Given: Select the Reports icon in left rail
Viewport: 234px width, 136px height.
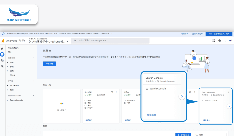Looking at the screenshot, I should 2,54.
